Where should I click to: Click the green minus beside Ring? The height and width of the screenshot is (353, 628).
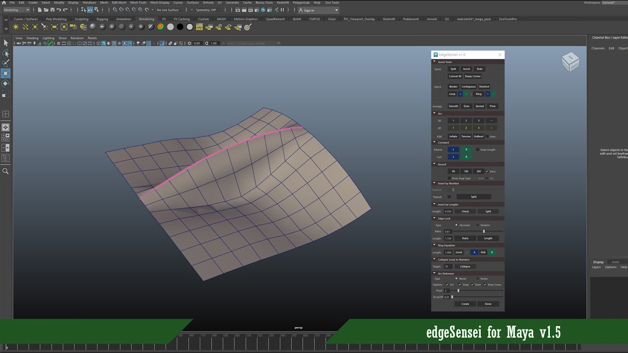494,94
